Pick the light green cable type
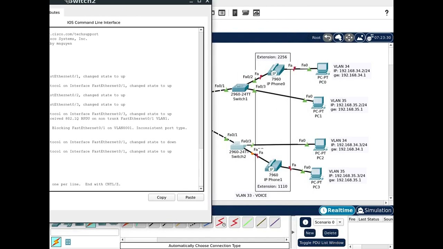Image resolution: width=443 pixels, height=249 pixels. (x=248, y=222)
